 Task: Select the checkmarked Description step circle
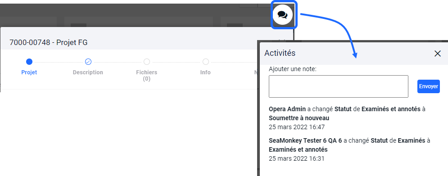click(x=88, y=62)
